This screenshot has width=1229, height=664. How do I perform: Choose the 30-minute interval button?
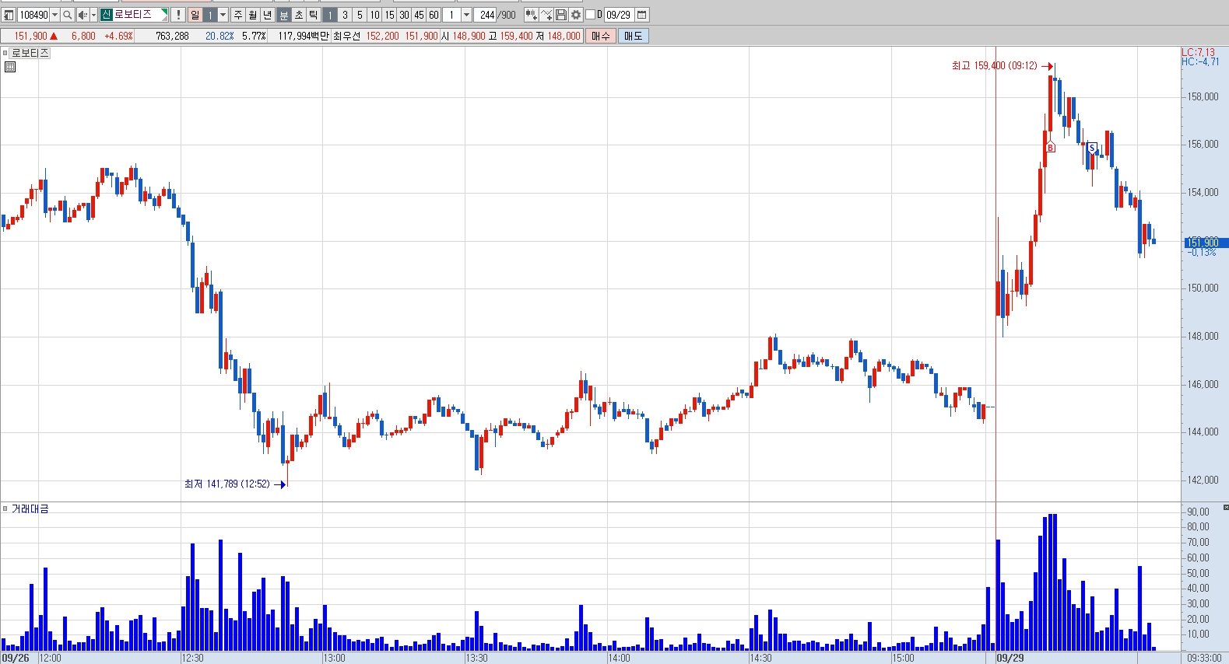(x=404, y=15)
